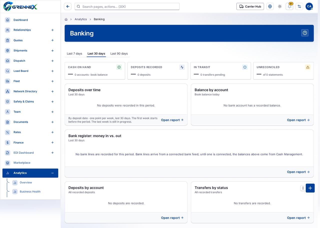Screen dimensions: 320x228
Task: Expand the Finance menu plus
Action: coord(52,143)
